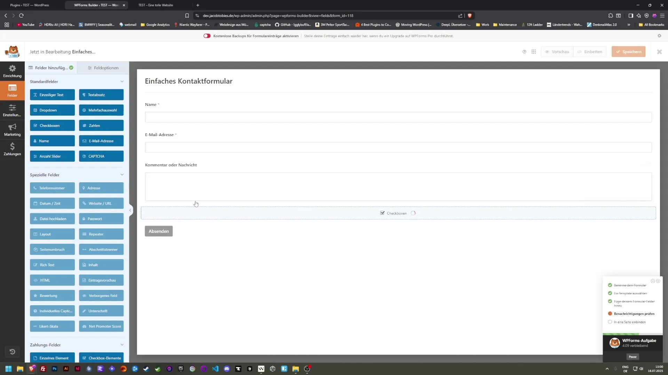Mark the In eine Seite einbinden task circle
The width and height of the screenshot is (668, 375).
pos(610,322)
